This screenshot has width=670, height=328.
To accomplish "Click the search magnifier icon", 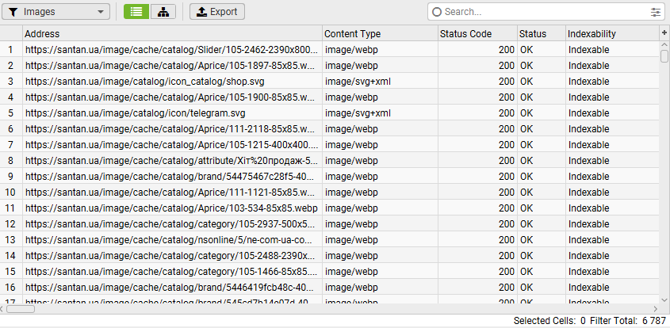I will click(x=437, y=12).
